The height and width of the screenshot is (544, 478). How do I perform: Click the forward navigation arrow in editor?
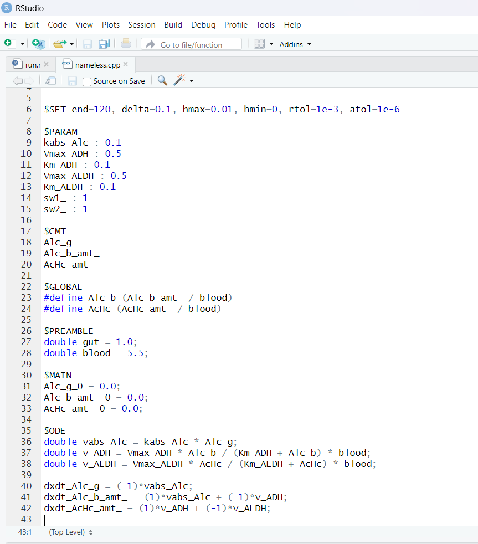[29, 81]
